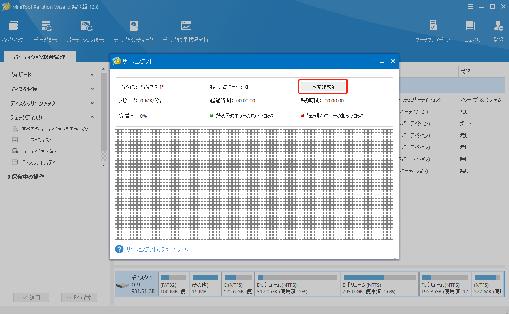
Task: Click the red 読み取りエラーがあるブロック legend square
Action: (x=303, y=116)
